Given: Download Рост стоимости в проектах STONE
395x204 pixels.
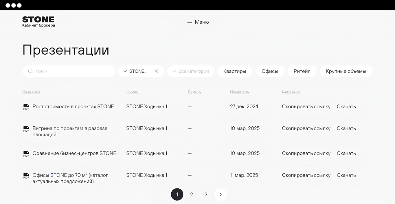Looking at the screenshot, I should [346, 106].
